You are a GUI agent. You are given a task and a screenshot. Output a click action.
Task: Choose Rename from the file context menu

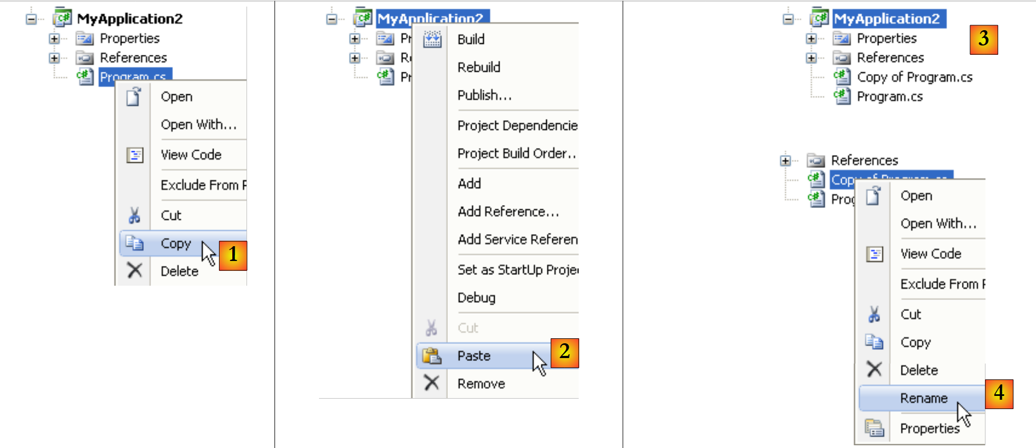pos(923,398)
